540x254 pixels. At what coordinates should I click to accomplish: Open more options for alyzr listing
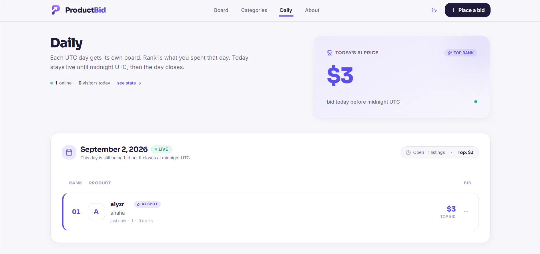coord(466,212)
